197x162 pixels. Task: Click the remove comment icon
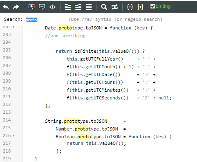(x=42, y=7)
